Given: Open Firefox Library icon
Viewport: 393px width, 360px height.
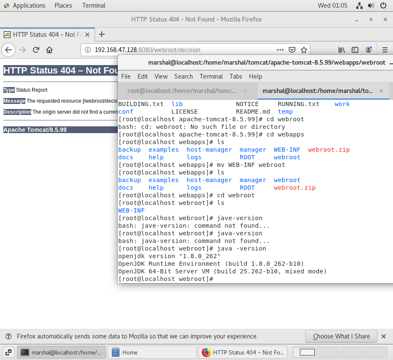Looking at the screenshot, I should (x=342, y=50).
